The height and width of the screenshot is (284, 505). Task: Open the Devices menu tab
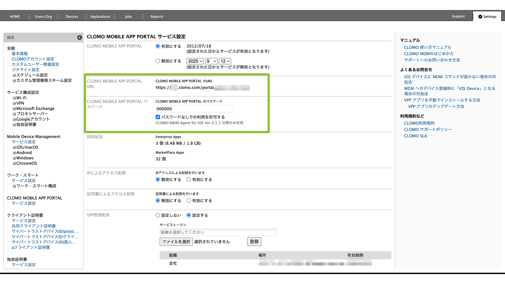[x=72, y=17]
